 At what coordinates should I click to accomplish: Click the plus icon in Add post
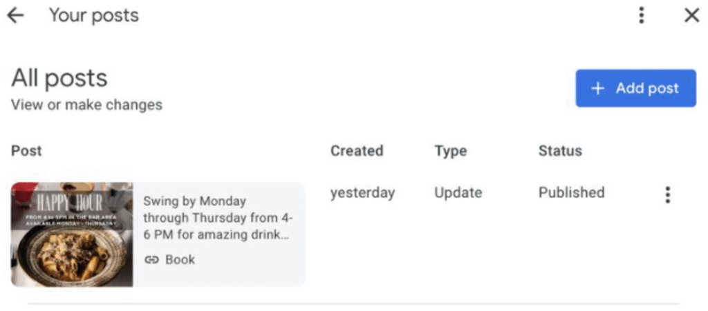click(x=597, y=88)
